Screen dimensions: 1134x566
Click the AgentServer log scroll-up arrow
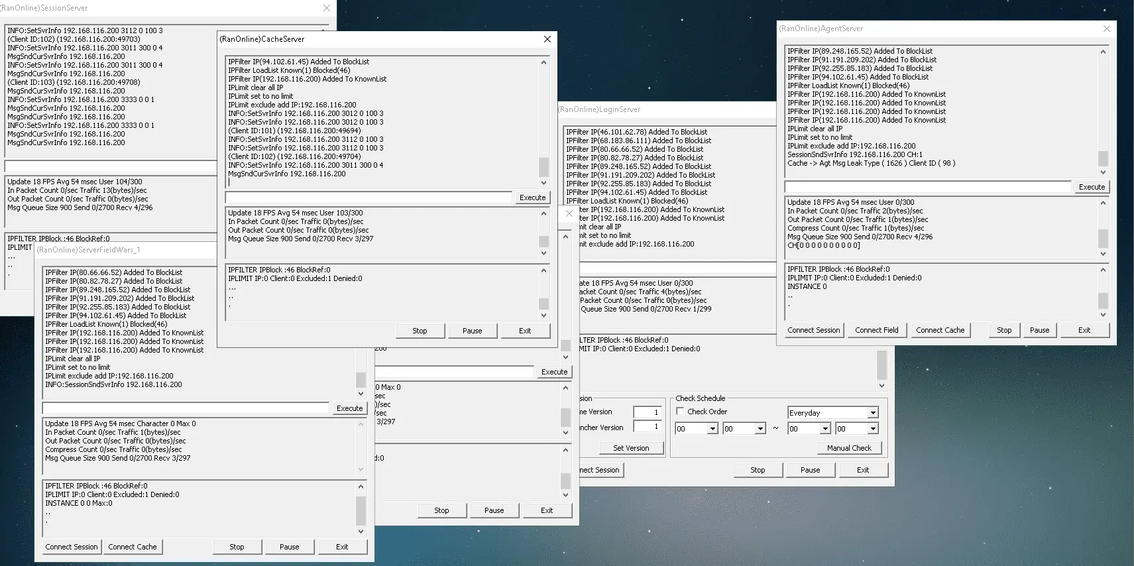1103,52
